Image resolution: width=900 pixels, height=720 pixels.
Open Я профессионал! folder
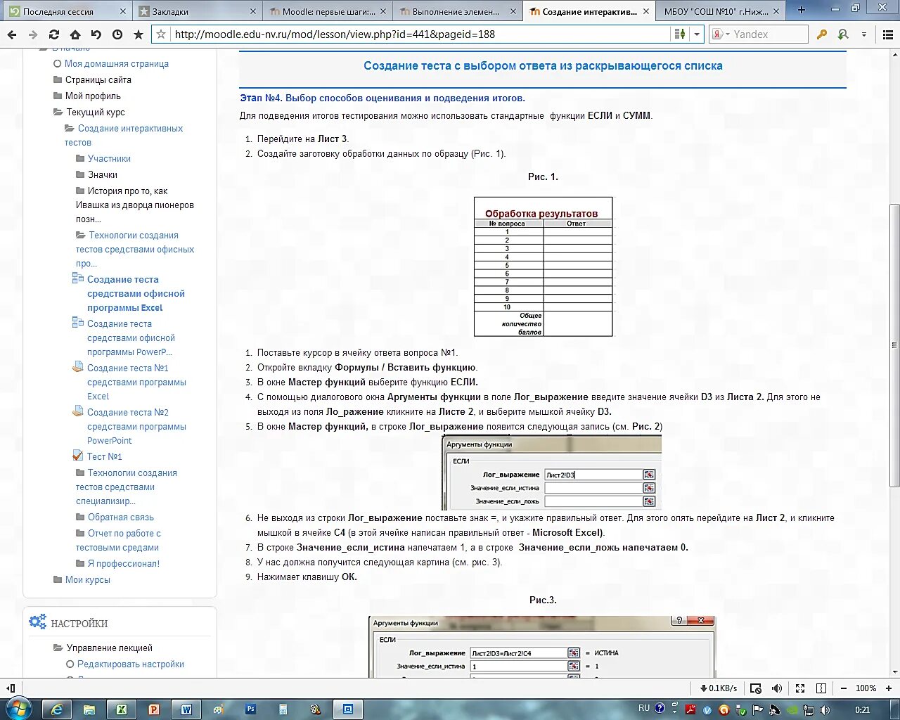point(124,563)
